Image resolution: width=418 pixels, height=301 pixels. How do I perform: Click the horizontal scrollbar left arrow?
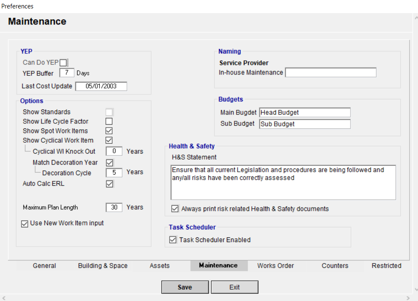4,298
